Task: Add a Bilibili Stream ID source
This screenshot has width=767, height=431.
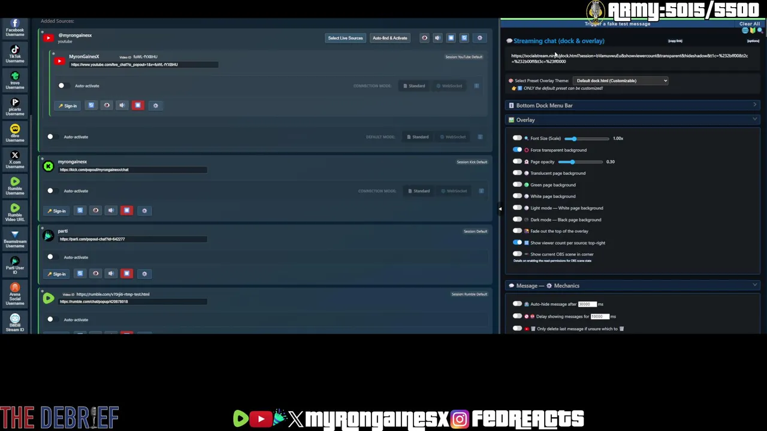Action: 15,323
